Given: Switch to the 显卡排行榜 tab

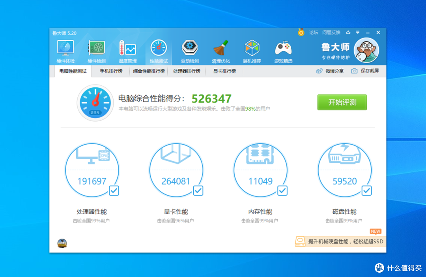Looking at the screenshot, I should pos(224,71).
